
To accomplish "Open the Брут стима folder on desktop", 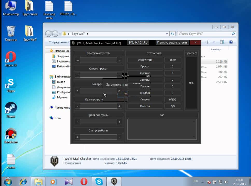I will [30, 8].
